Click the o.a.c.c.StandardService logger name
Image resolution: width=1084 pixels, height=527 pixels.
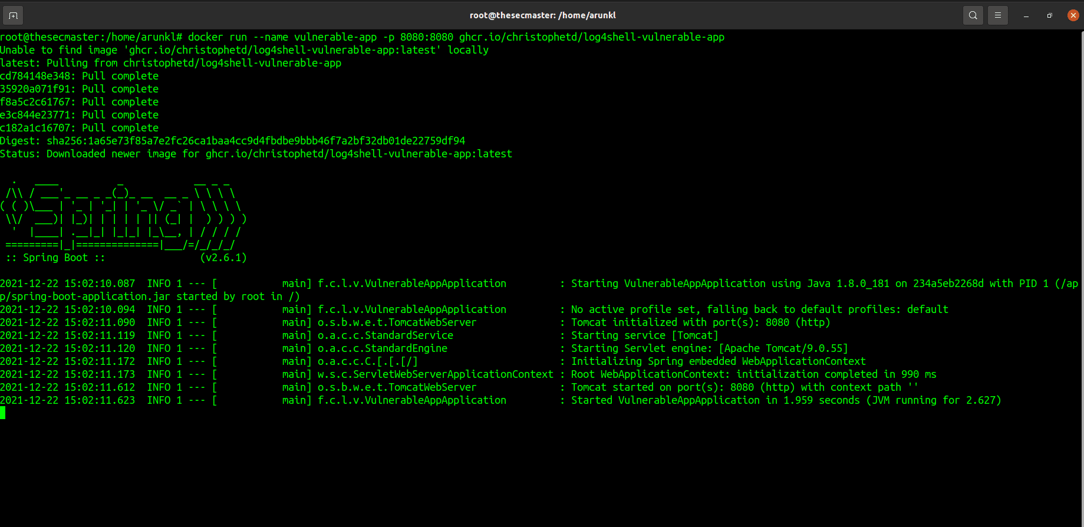click(x=386, y=335)
